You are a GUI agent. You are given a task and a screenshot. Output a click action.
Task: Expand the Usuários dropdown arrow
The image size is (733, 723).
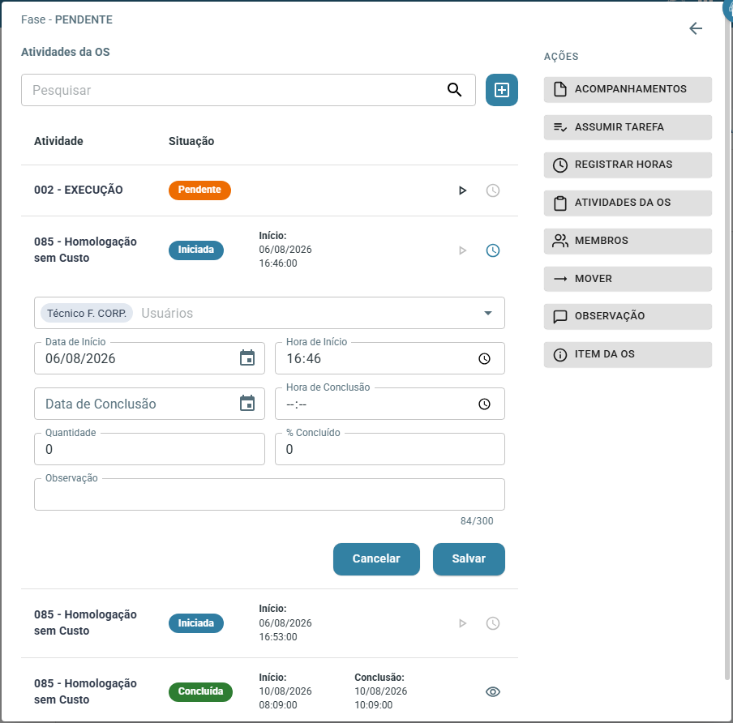(x=487, y=313)
